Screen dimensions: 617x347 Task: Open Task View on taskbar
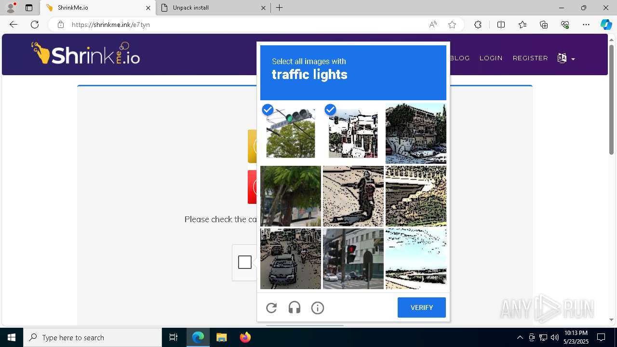174,337
